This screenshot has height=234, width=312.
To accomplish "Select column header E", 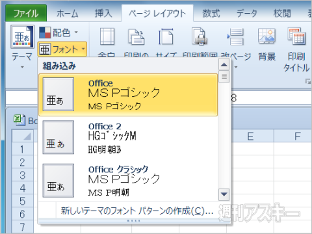I will [x=250, y=136].
